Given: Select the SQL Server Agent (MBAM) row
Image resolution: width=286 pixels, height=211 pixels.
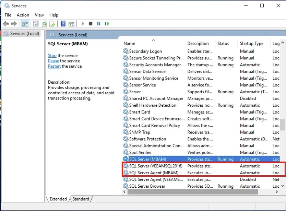Looking at the screenshot, I should [201, 173].
